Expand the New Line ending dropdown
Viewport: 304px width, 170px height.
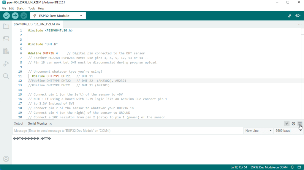pos(258,131)
